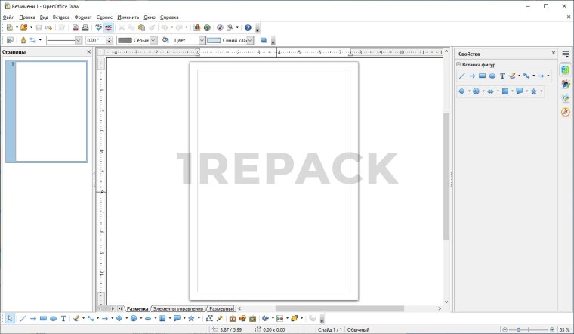Expand the Серый line color dropdown
Viewport: 574px width, 334px height.
click(155, 40)
